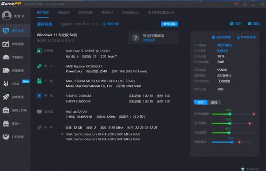Click the 2235MHz memory frequency value
The height and width of the screenshot is (171, 266).
(x=224, y=76)
